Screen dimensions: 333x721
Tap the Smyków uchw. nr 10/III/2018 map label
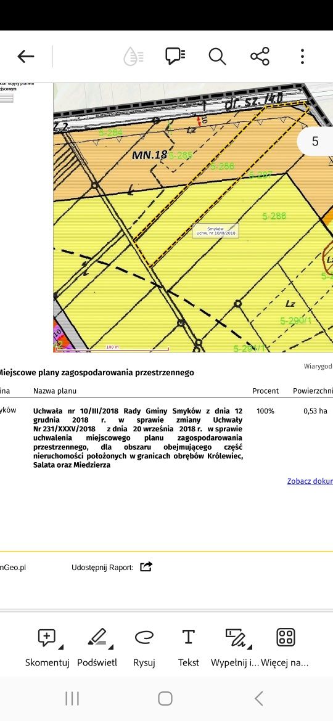click(216, 230)
